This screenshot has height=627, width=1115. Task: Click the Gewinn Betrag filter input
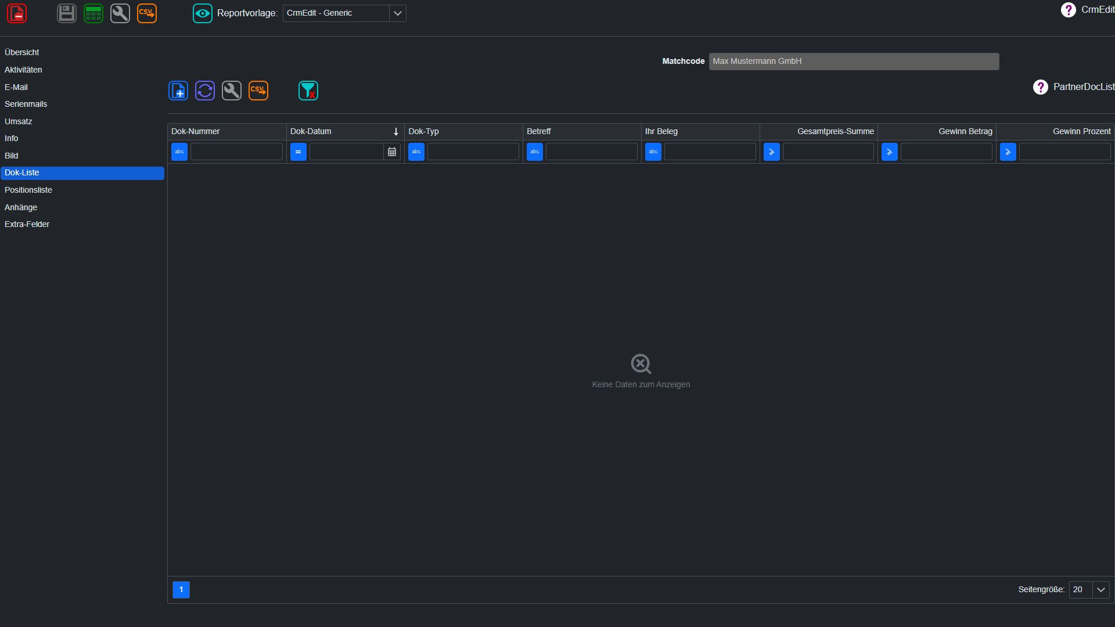tap(946, 152)
